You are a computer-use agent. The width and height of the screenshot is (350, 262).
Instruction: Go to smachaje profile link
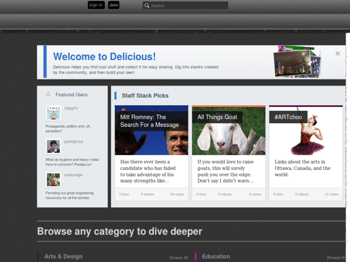click(73, 175)
